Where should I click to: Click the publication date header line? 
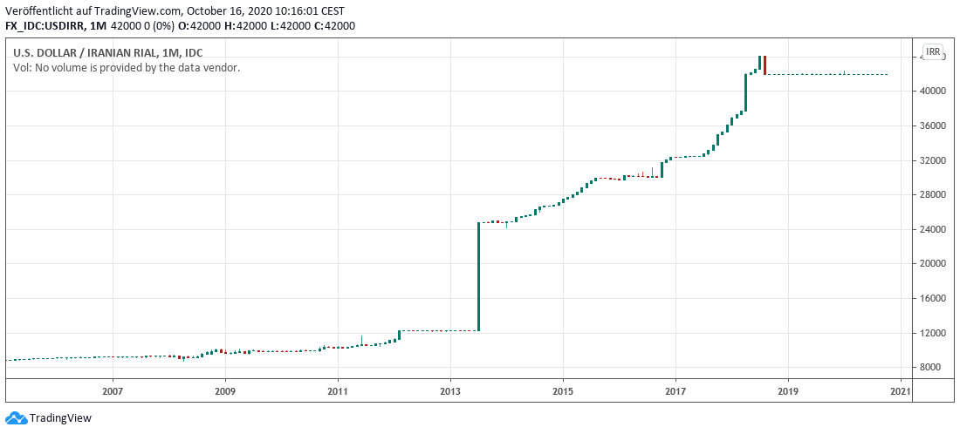pyautogui.click(x=175, y=10)
